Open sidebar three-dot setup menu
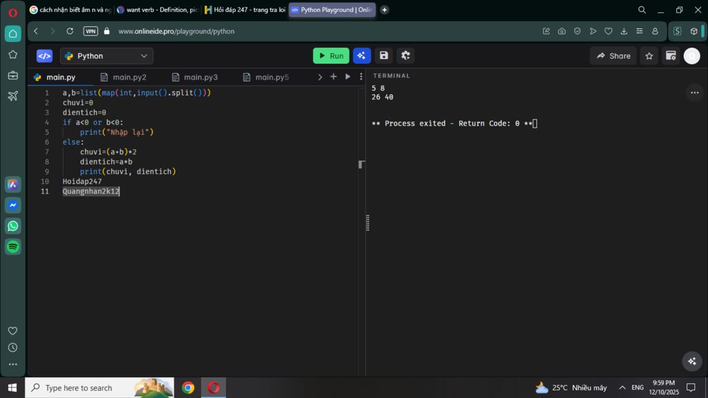Image resolution: width=708 pixels, height=398 pixels. (x=12, y=364)
